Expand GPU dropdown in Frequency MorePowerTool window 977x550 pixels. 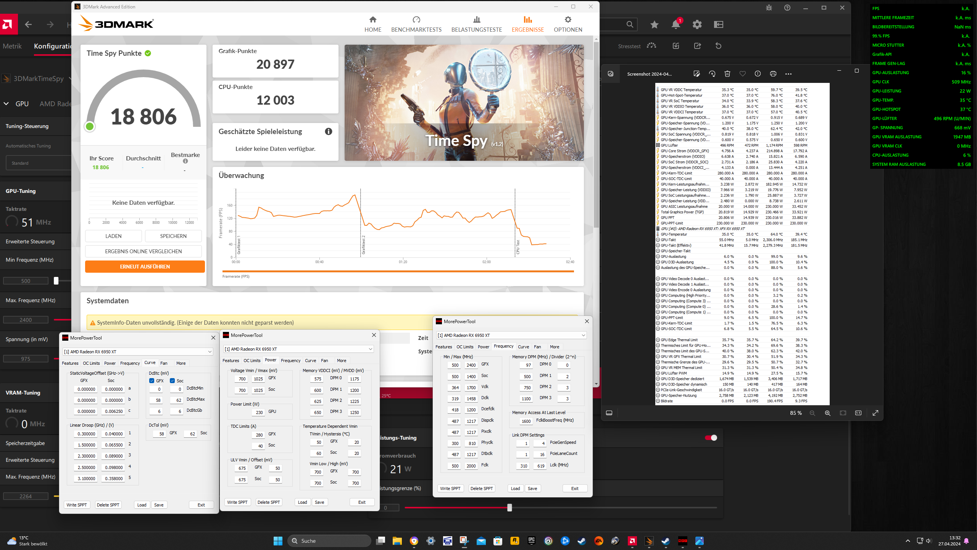click(x=583, y=335)
